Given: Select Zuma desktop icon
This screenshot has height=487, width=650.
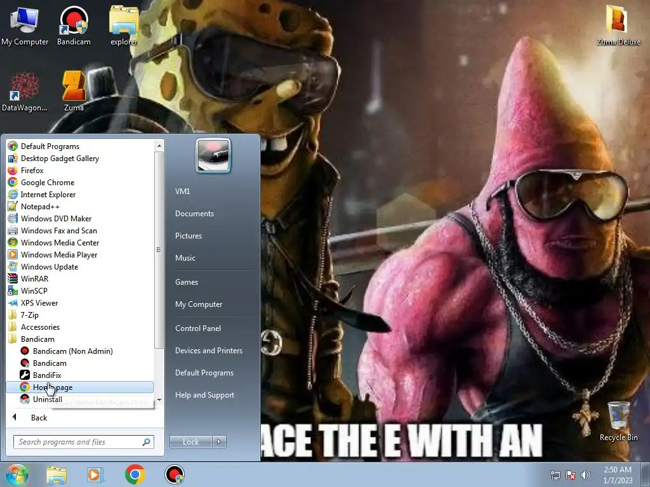Looking at the screenshot, I should click(74, 91).
